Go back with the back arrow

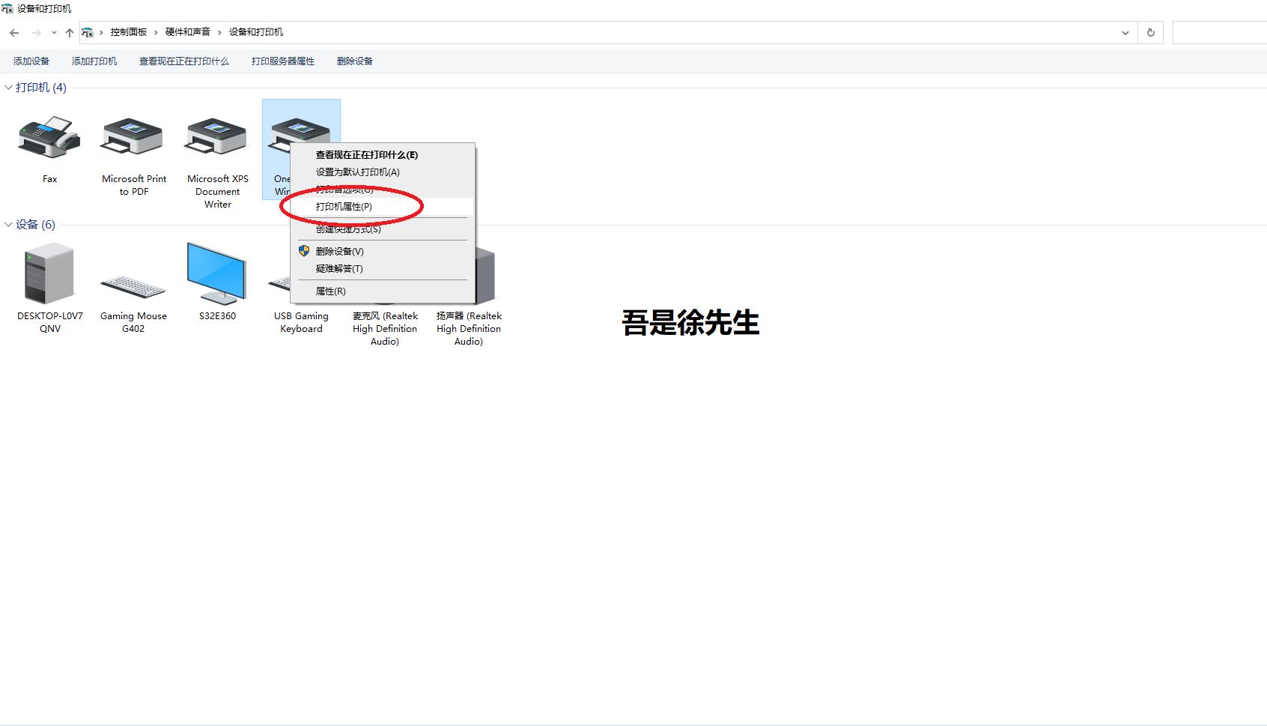(x=14, y=32)
